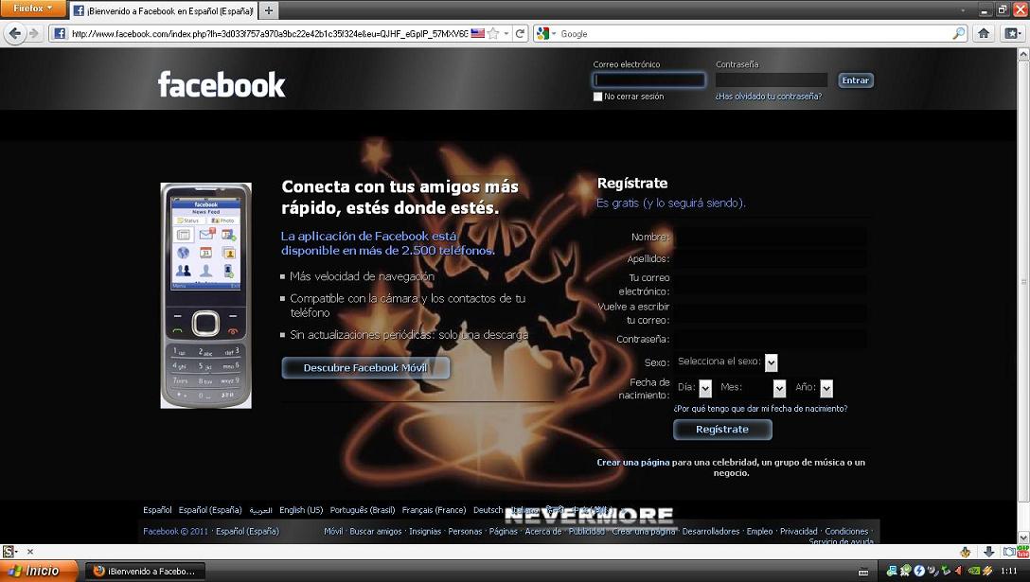Screen dimensions: 1030x582
Task: Click the on-screen keyboard taskbar icon
Action: (863, 573)
